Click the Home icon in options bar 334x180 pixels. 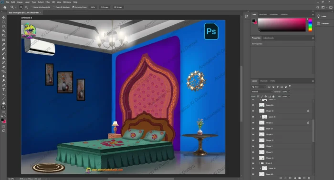tap(5, 7)
